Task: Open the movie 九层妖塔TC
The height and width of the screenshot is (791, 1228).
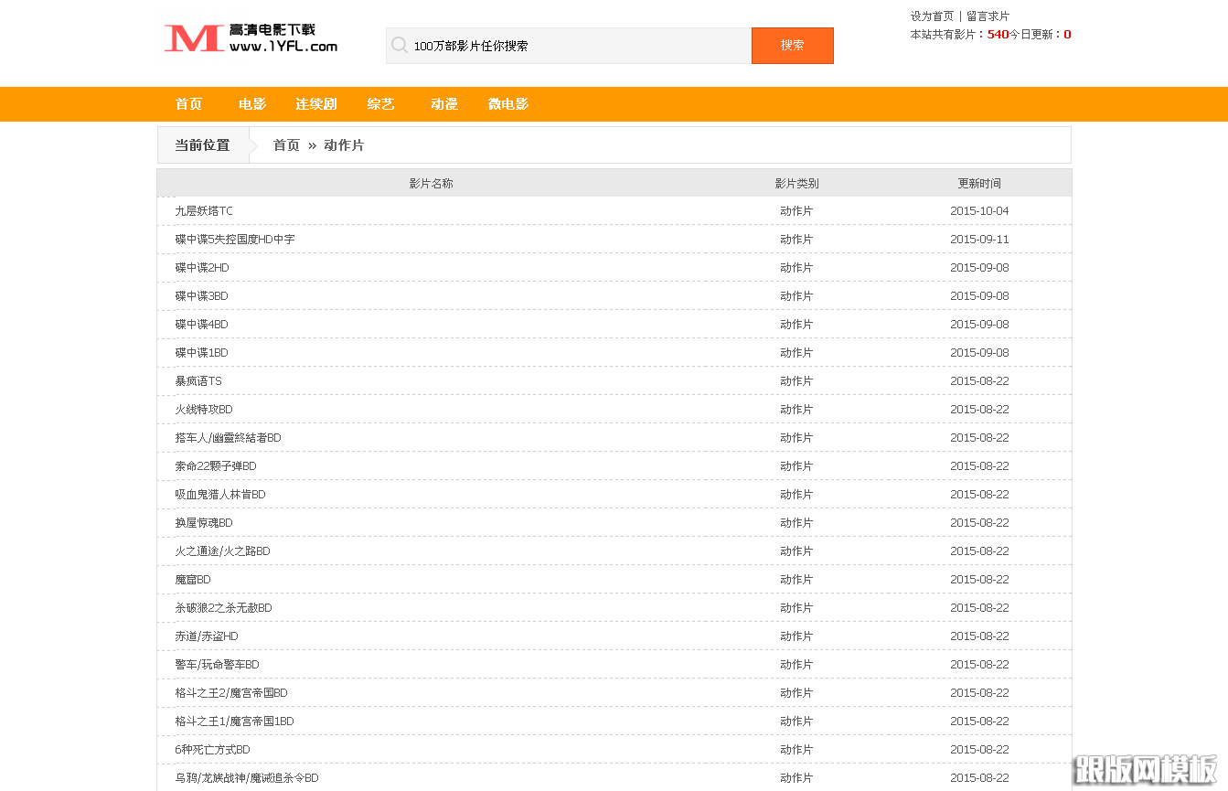Action: coord(203,210)
